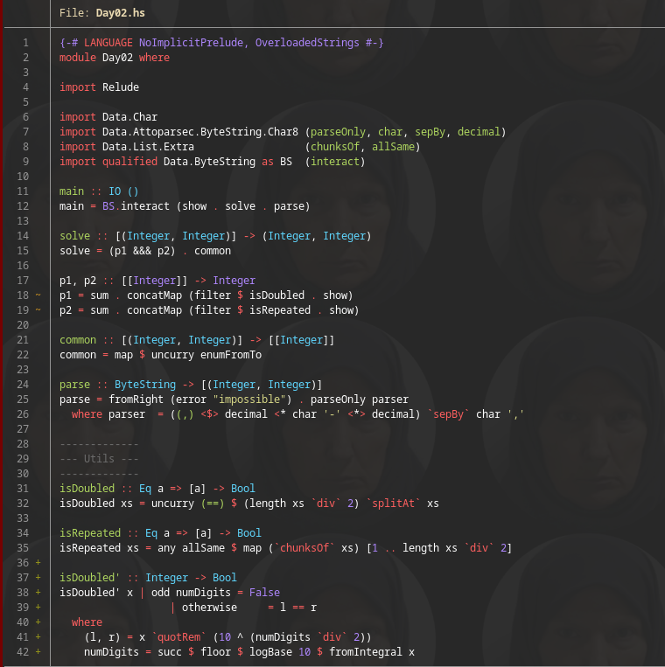Click '`sepBy`' infix on line 26
This screenshot has width=665, height=667.
point(448,414)
